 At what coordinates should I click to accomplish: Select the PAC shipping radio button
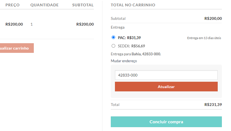click(113, 37)
